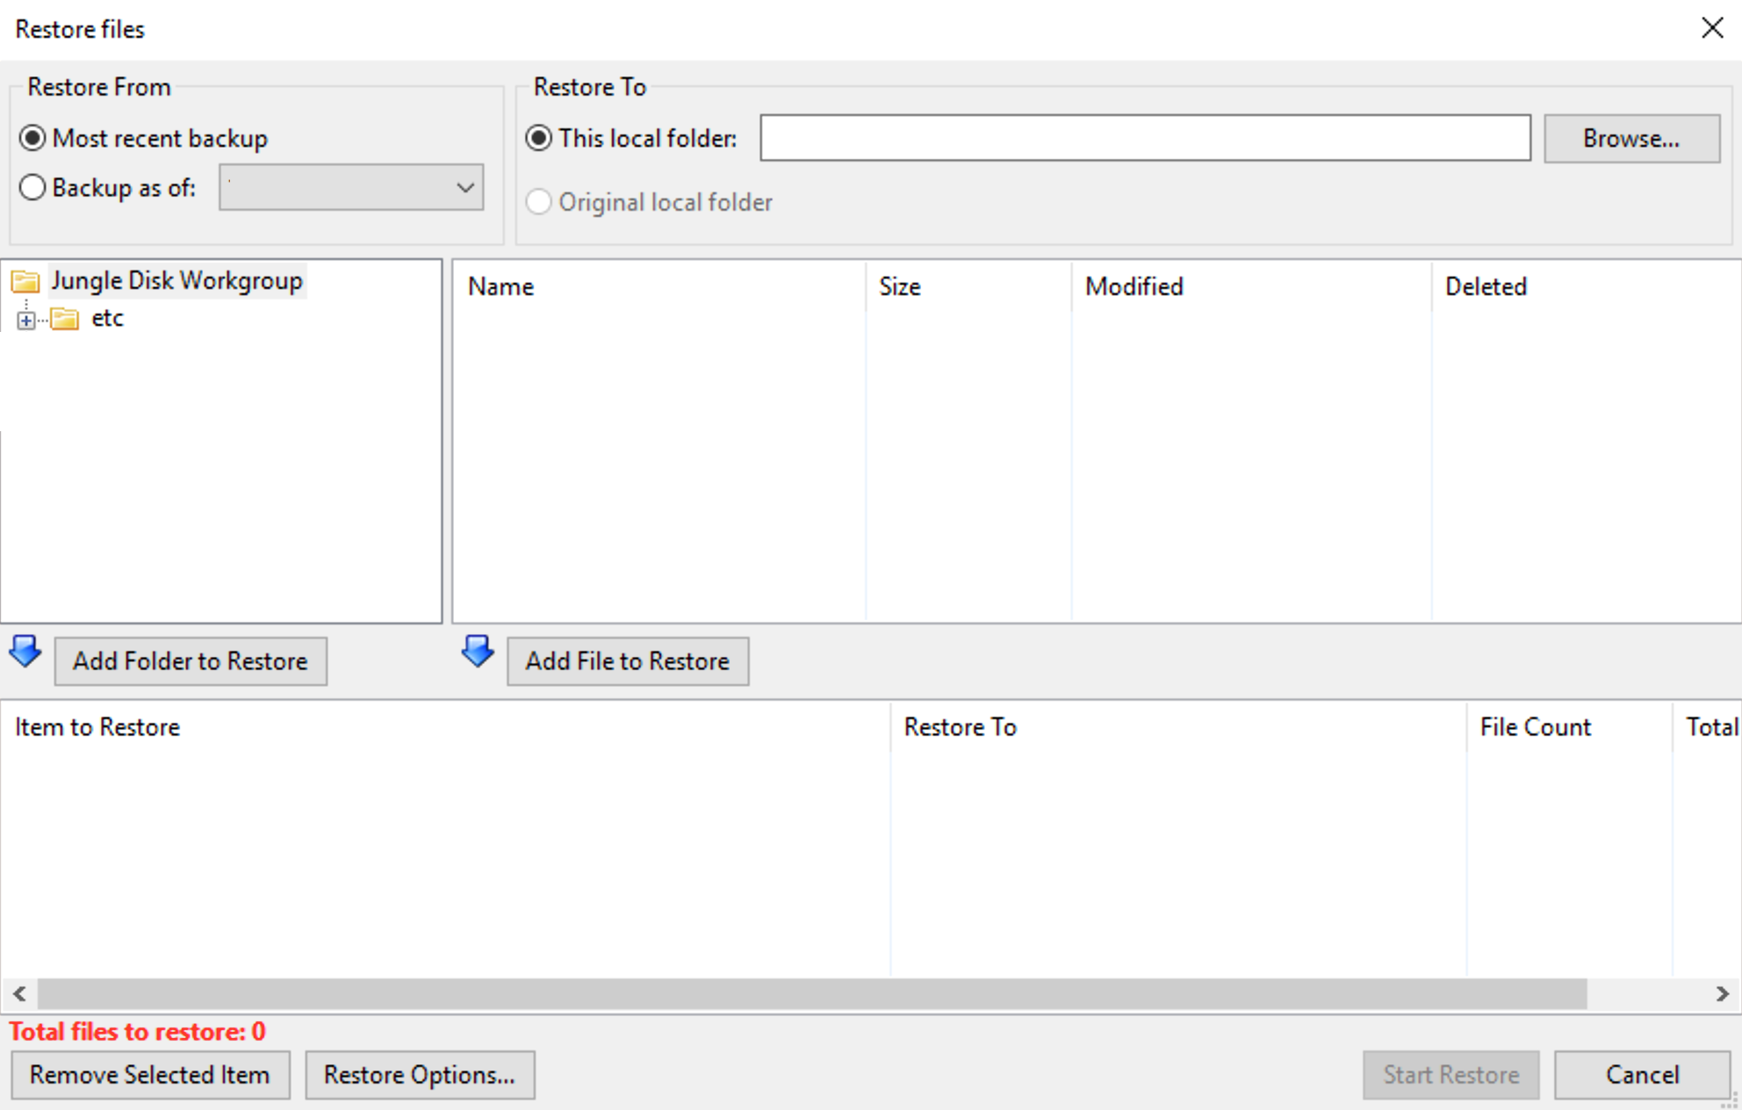Open the Backup as of date dropdown
Screen dimensions: 1742x1110
click(x=351, y=187)
